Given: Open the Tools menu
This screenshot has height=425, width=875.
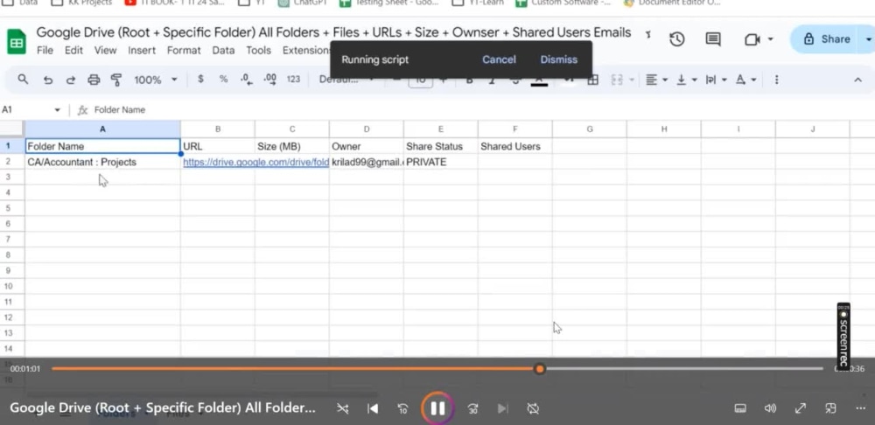Looking at the screenshot, I should click(258, 50).
